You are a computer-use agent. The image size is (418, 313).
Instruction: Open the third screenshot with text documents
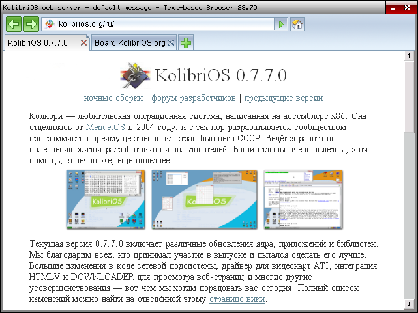pyautogui.click(x=303, y=200)
